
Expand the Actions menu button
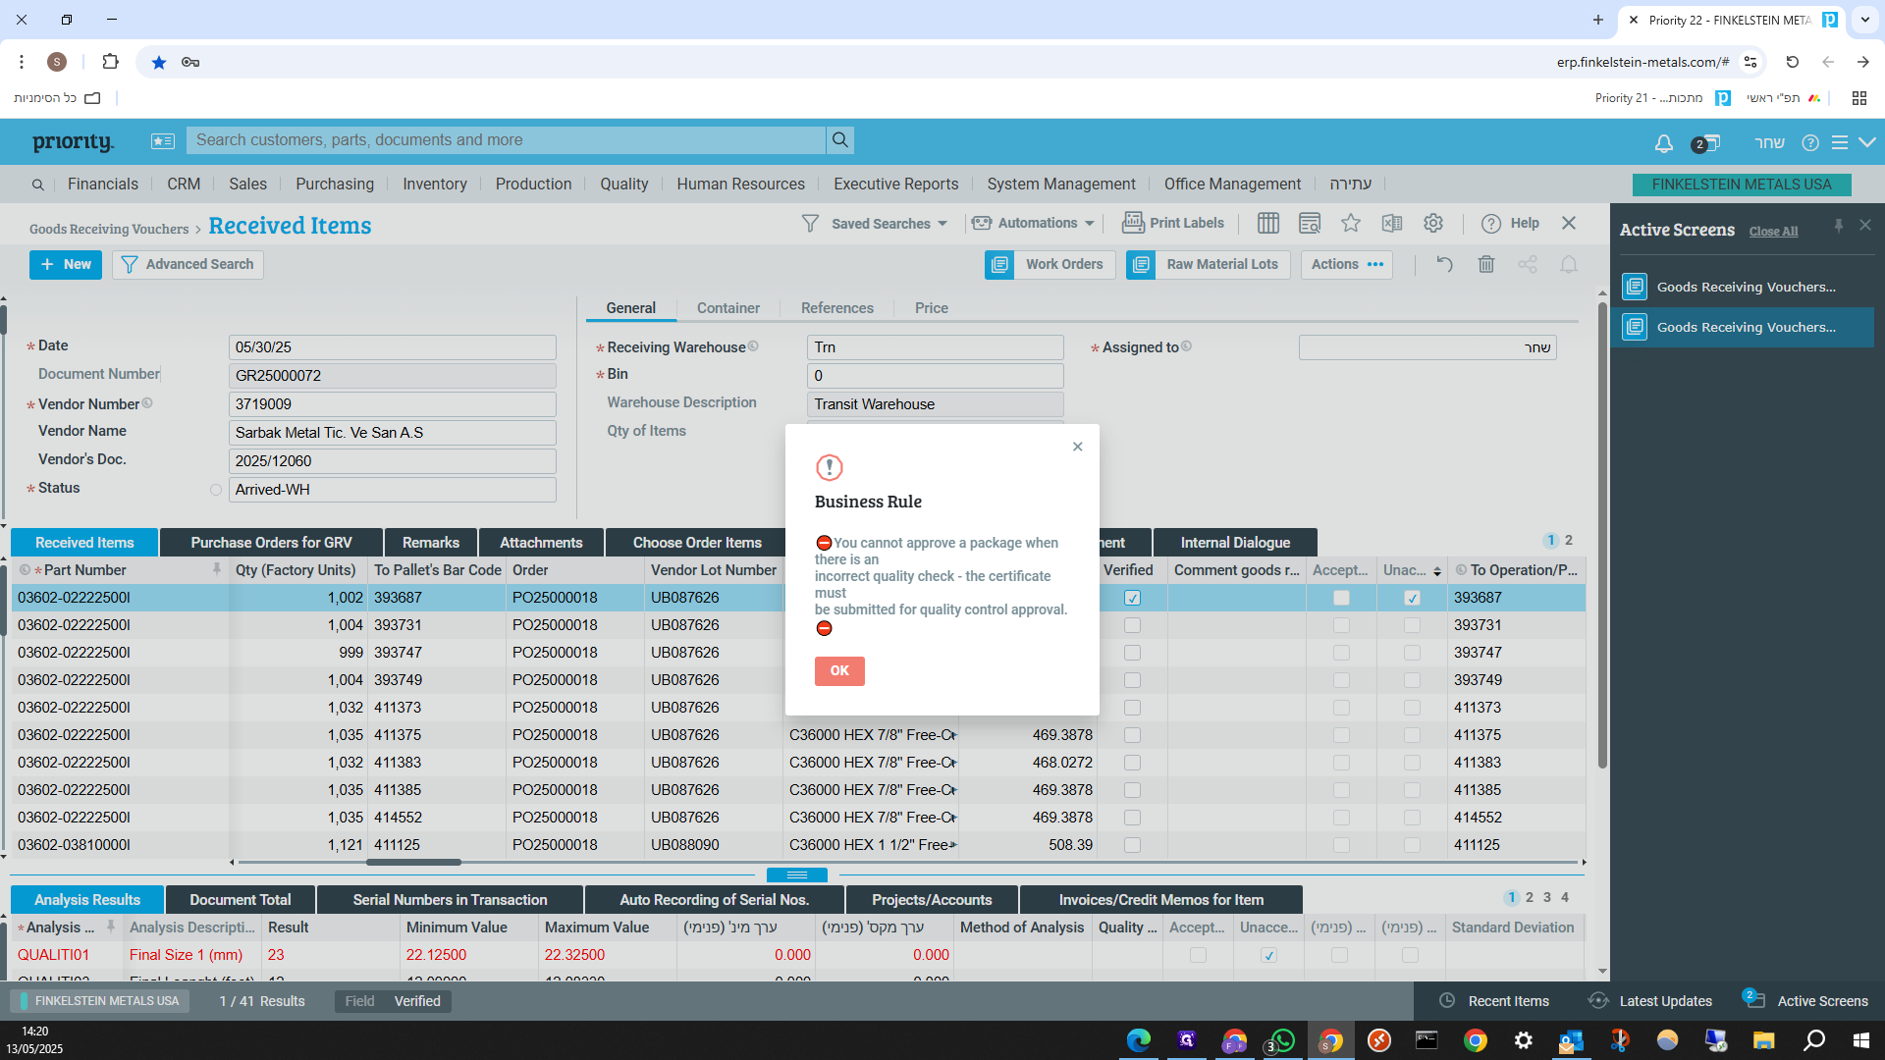tap(1347, 264)
